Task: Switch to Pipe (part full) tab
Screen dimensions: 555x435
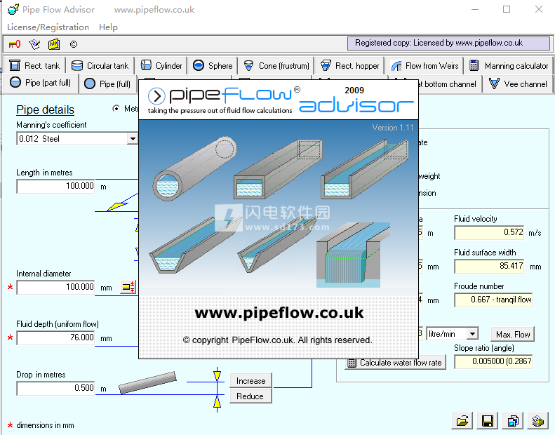Action: coord(41,83)
